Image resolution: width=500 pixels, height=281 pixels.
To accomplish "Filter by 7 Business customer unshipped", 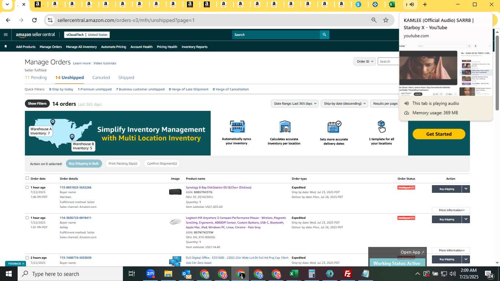I will (140, 89).
